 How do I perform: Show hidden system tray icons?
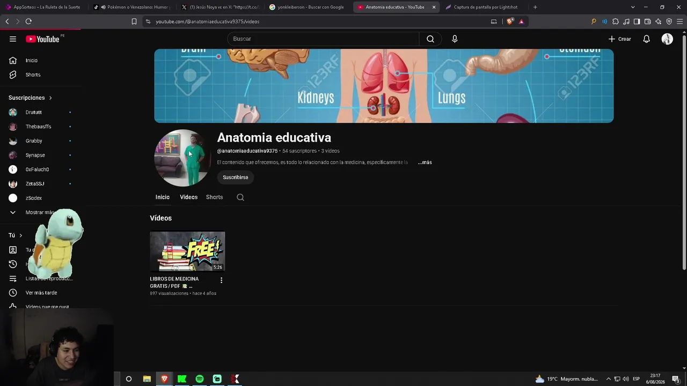(x=608, y=379)
